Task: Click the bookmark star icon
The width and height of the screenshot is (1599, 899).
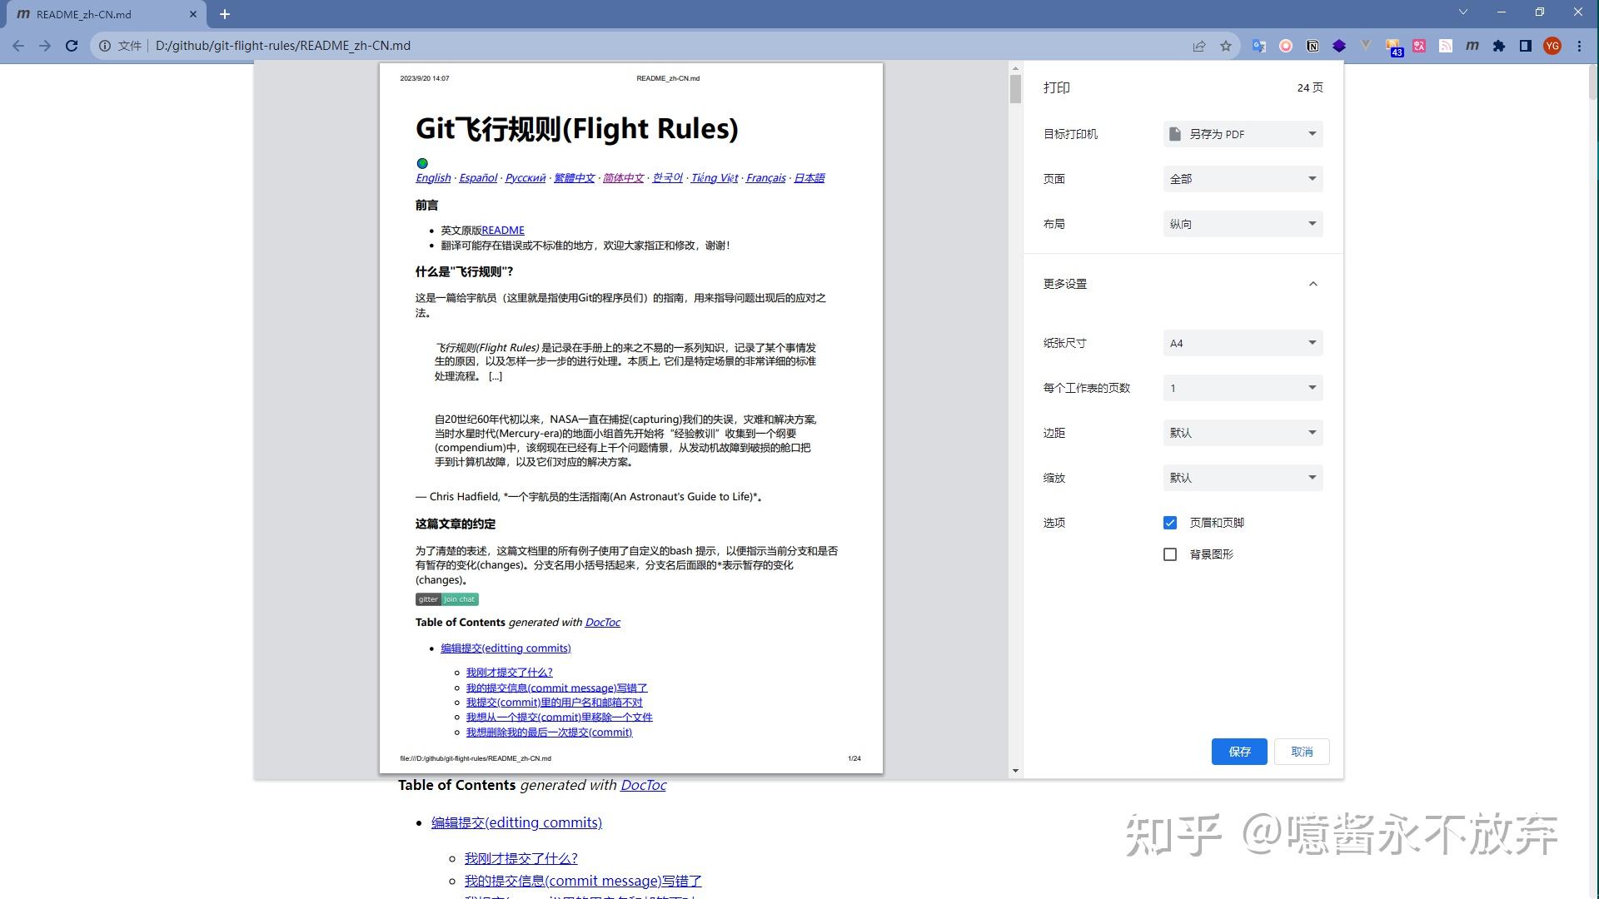Action: pyautogui.click(x=1226, y=46)
